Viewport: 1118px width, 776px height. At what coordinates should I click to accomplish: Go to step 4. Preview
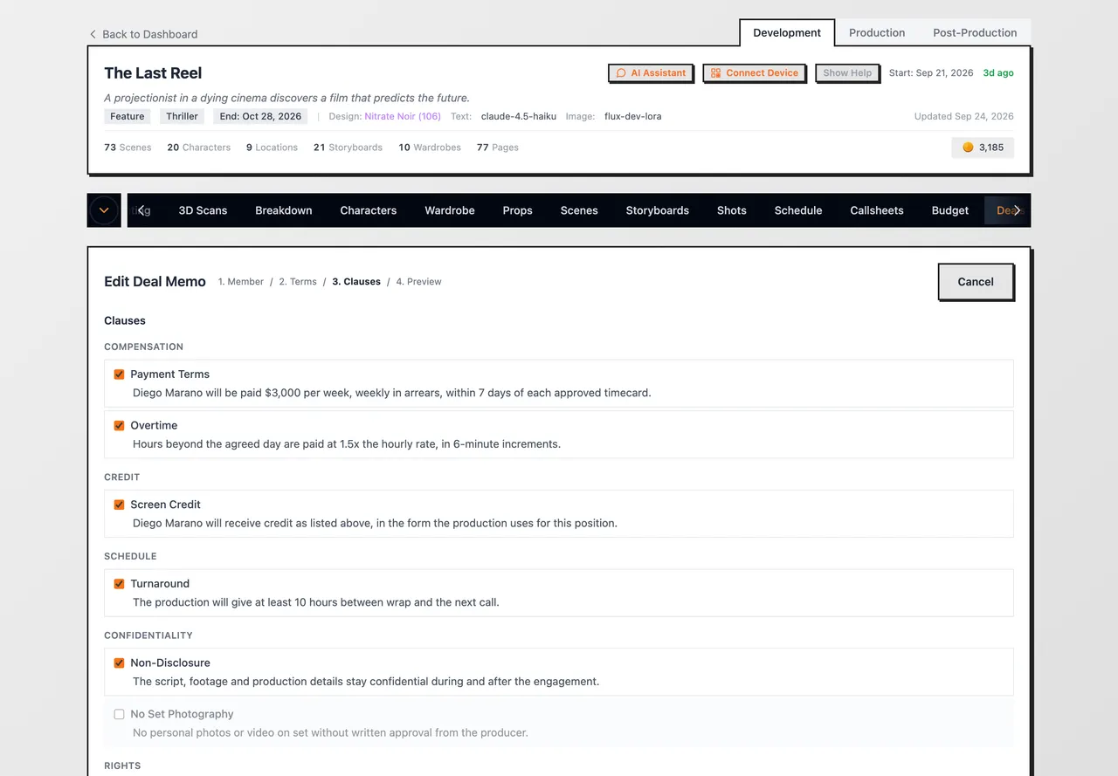point(418,282)
